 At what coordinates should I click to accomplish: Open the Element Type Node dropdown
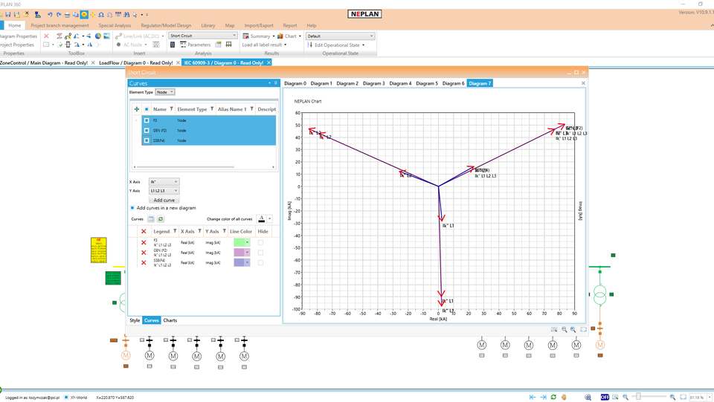tap(165, 92)
